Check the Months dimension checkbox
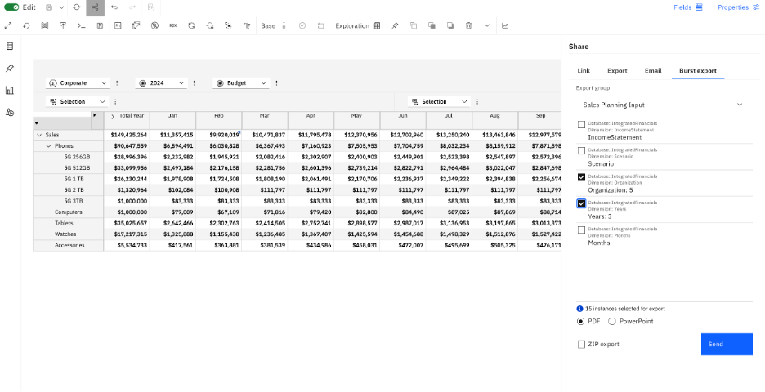Screen dimensions: 765x392 [581, 230]
